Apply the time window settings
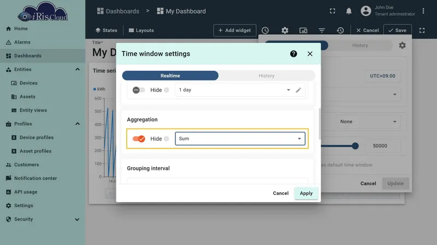This screenshot has width=437, height=245. pos(306,193)
